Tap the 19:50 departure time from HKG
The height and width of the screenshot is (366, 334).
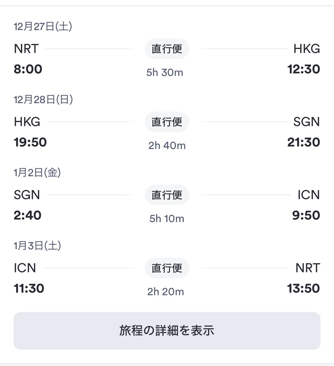point(30,142)
